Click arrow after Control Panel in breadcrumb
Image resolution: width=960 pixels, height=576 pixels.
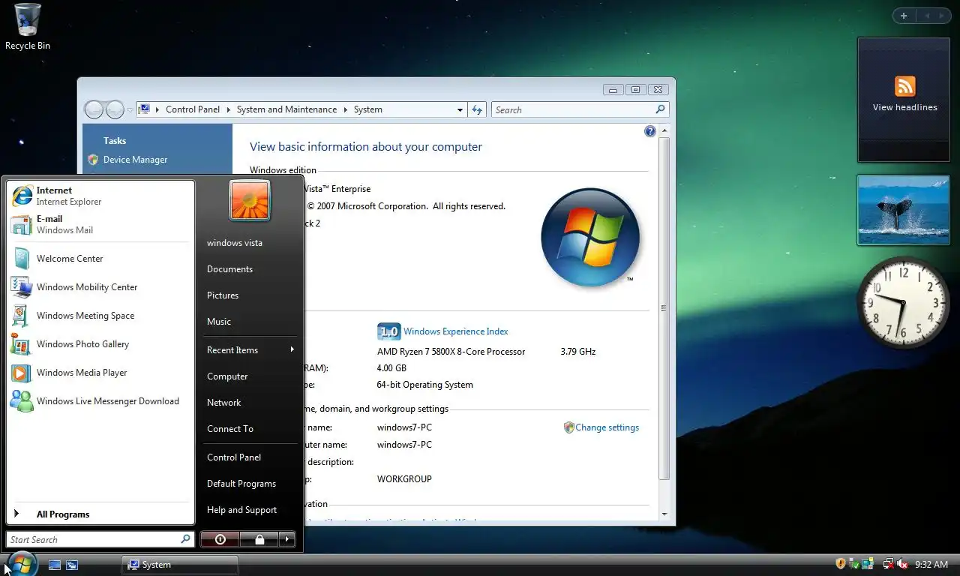click(229, 109)
